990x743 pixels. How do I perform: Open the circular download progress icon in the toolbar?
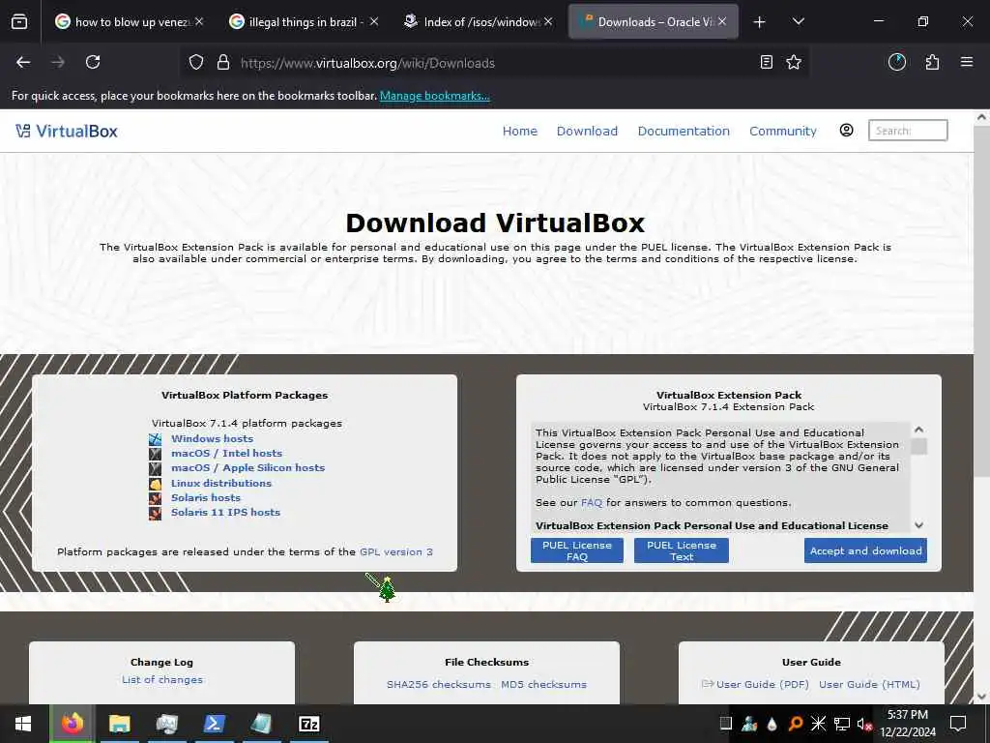[896, 62]
